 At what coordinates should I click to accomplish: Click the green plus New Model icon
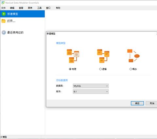[4, 14]
